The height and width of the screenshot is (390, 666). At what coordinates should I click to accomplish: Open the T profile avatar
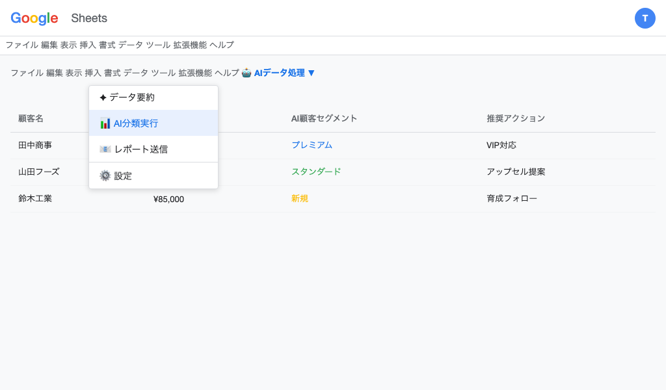click(645, 18)
